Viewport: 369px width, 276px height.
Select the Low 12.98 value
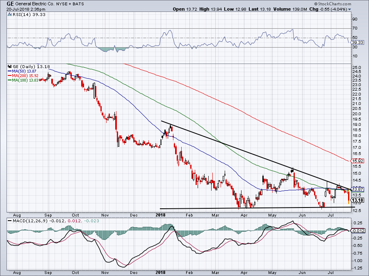pos(235,9)
